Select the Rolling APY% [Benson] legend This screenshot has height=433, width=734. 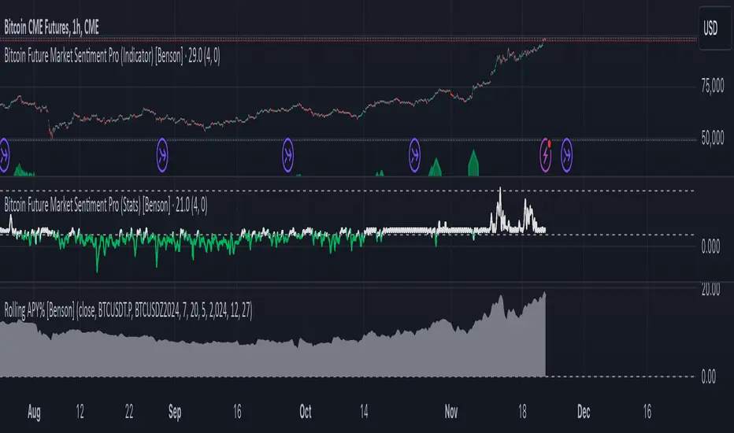[x=128, y=310]
